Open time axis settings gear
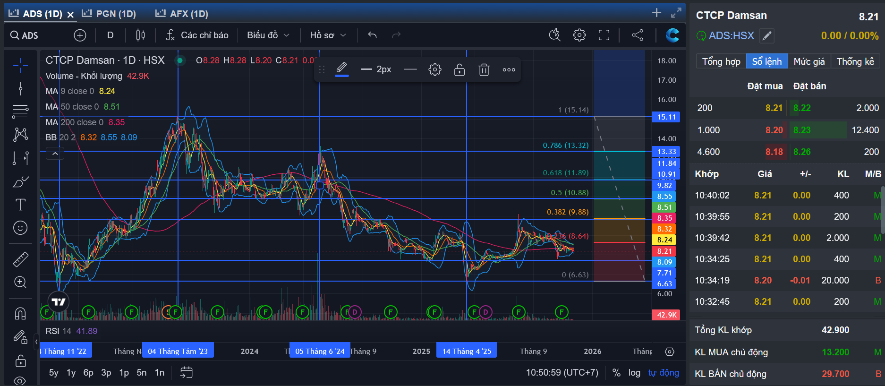885x386 pixels. tap(670, 352)
